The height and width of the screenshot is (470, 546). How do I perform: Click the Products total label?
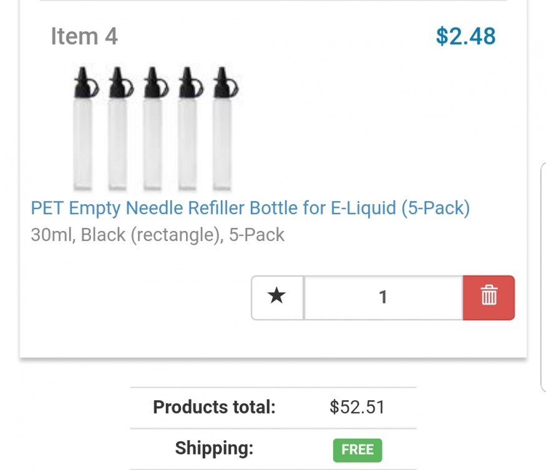(x=214, y=408)
